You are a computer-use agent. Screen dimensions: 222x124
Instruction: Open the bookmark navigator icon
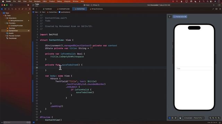click(x=9, y=9)
